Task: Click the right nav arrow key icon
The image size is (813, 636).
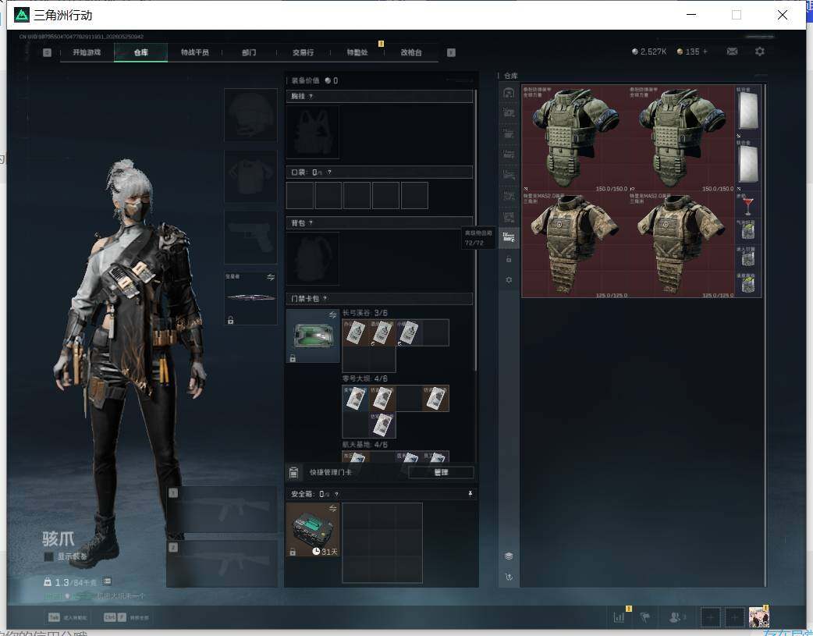Action: [451, 52]
